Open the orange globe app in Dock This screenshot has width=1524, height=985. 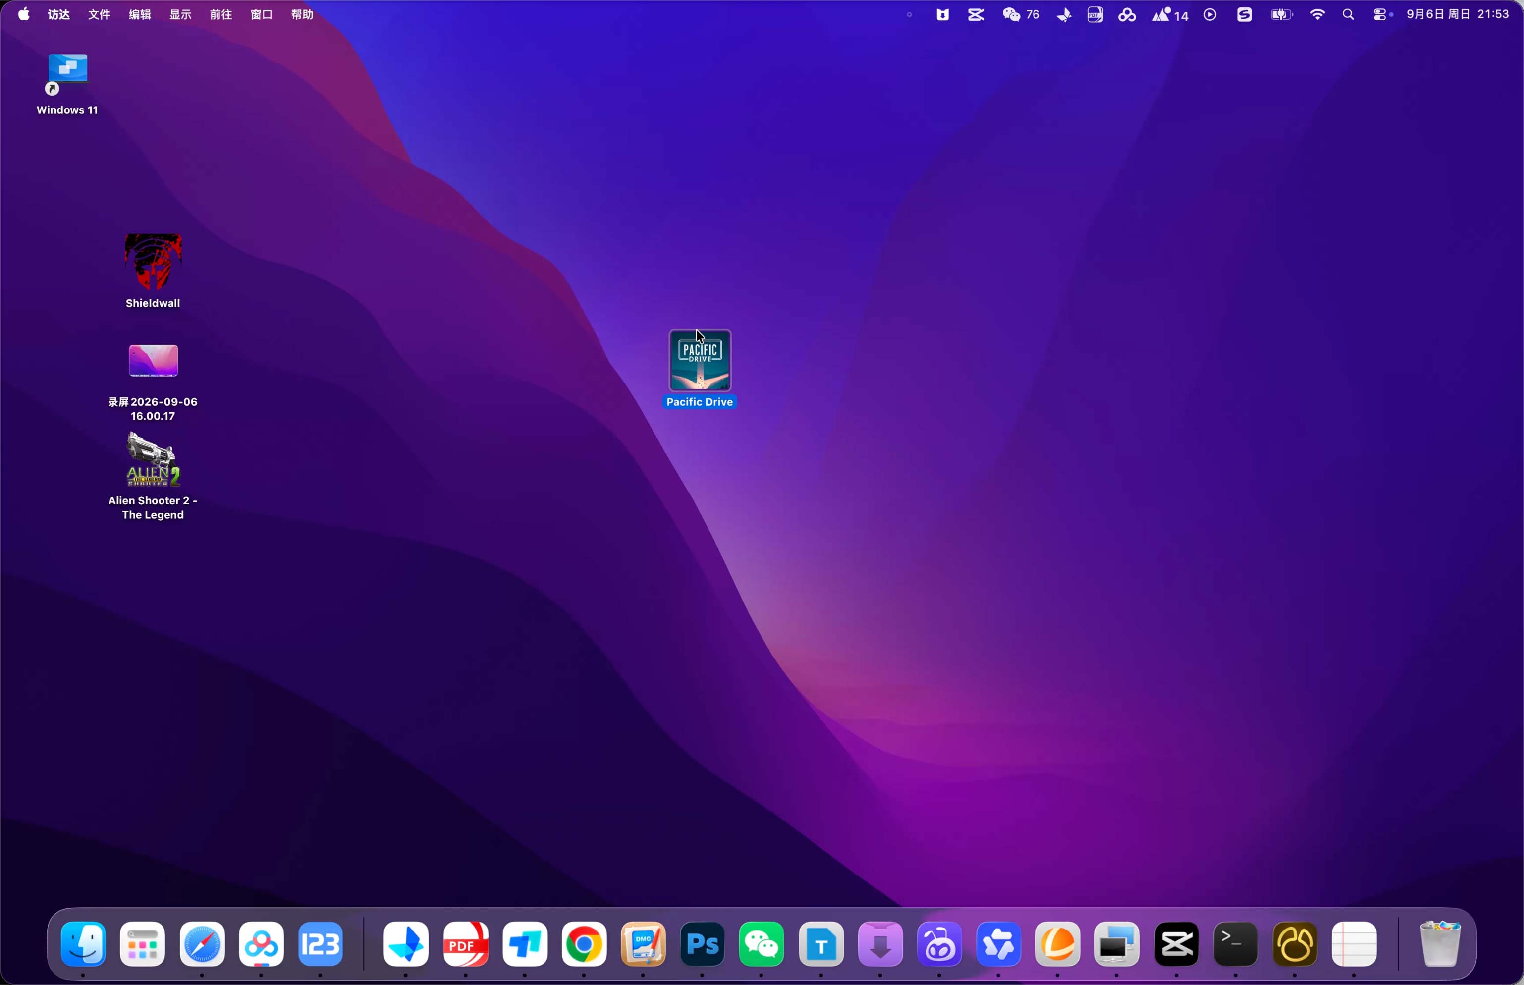click(x=1058, y=944)
